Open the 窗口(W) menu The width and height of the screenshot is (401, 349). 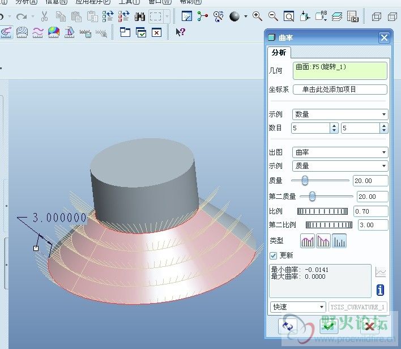pos(160,2)
